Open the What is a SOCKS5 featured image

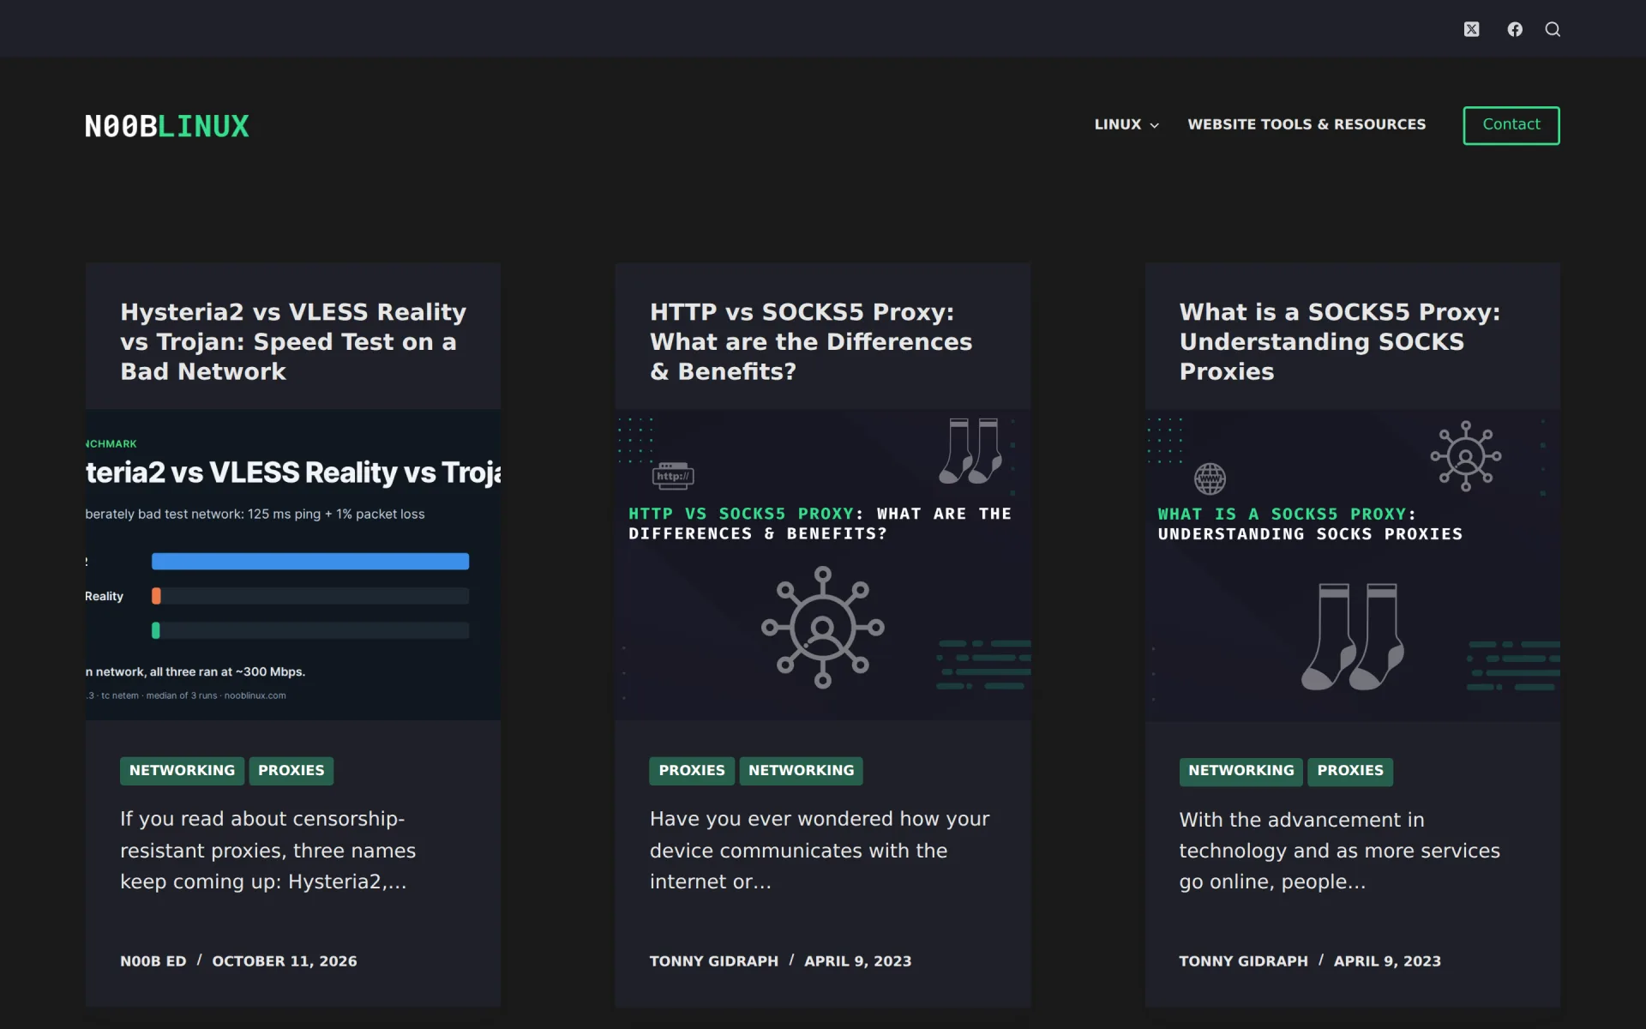1353,564
